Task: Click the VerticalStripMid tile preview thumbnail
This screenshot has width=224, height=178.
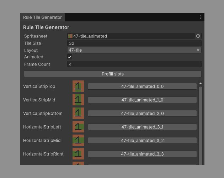Action: (x=78, y=100)
